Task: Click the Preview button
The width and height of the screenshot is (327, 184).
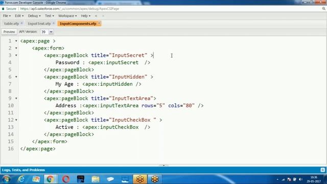Action: click(x=9, y=32)
